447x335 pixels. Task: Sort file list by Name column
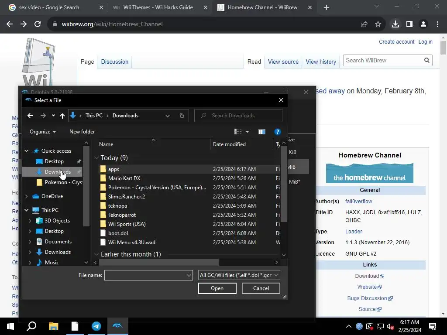point(106,144)
